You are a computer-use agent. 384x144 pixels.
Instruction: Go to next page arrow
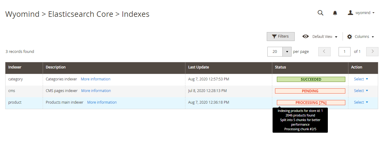(x=372, y=51)
